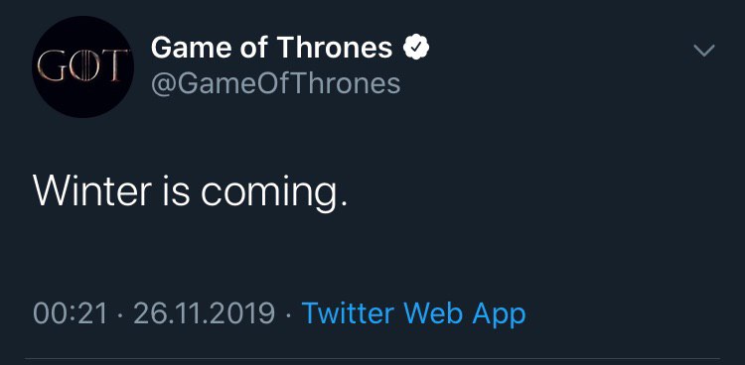745x365 pixels.
Task: Click the dot separator after the date
Action: point(288,314)
